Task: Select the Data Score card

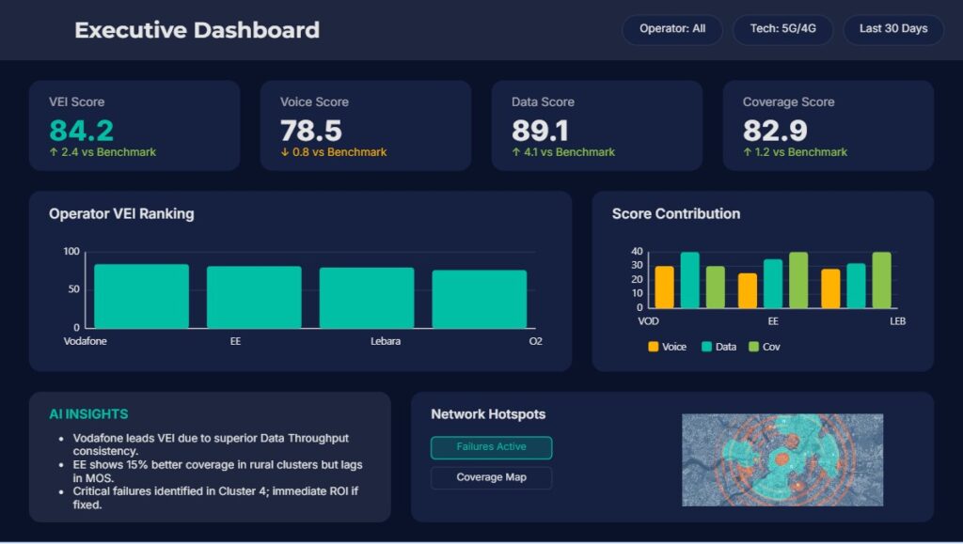Action: [596, 125]
